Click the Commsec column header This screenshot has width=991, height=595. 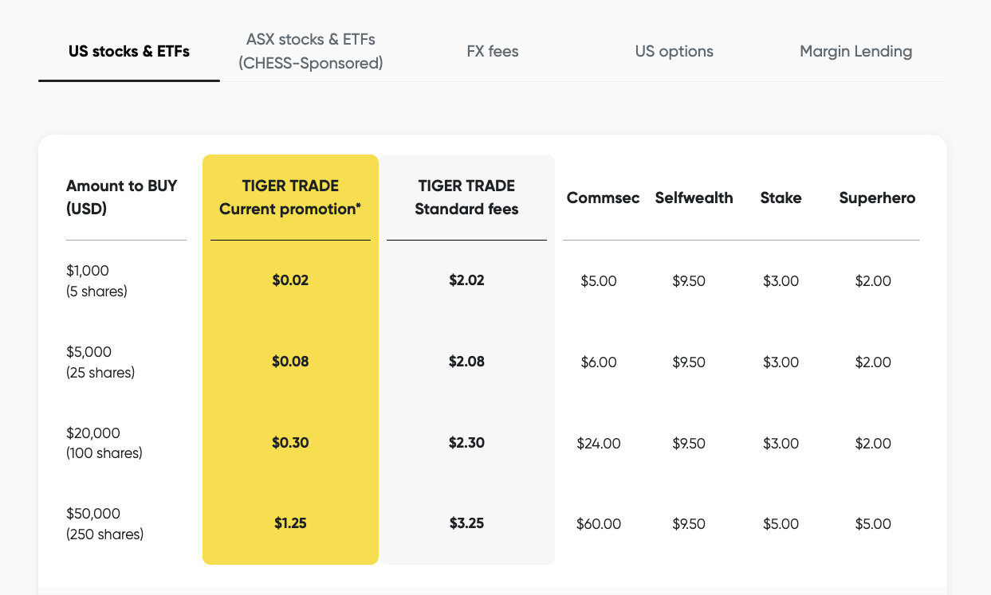pyautogui.click(x=603, y=198)
